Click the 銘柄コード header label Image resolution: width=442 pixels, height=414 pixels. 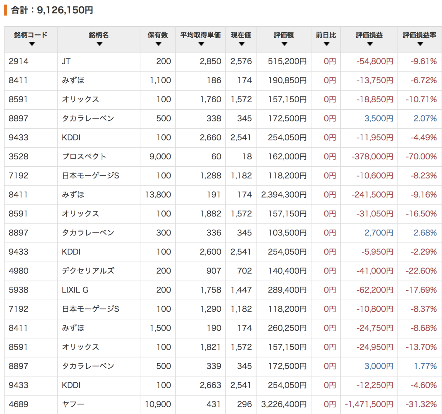(31, 35)
